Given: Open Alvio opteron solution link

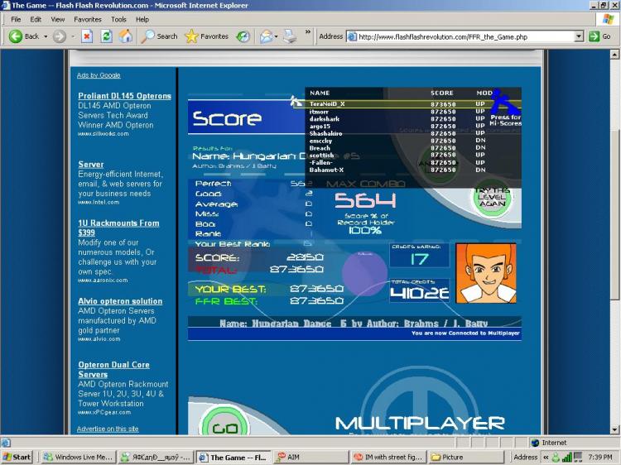Looking at the screenshot, I should coord(120,301).
